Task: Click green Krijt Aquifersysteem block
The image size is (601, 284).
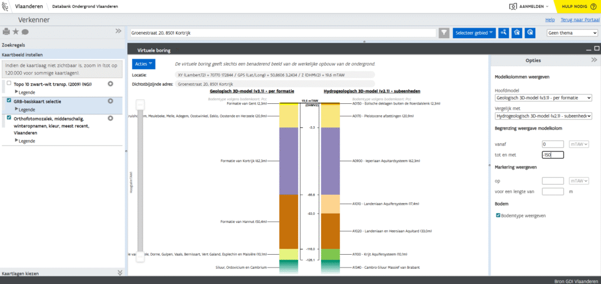Action: pyautogui.click(x=330, y=255)
